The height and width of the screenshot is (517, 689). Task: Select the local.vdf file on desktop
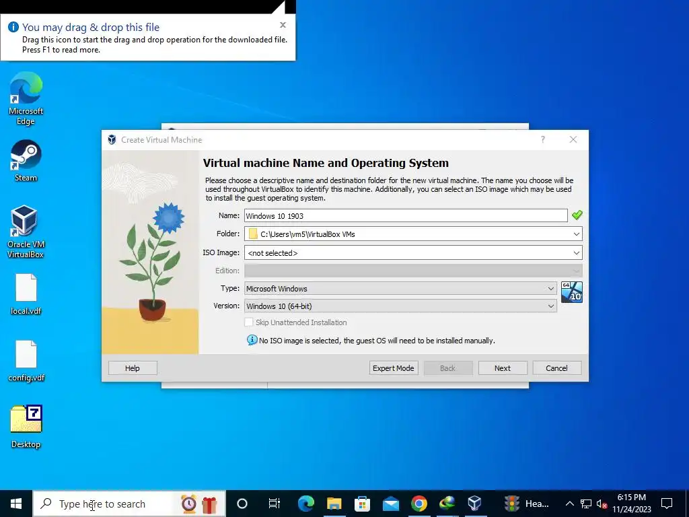click(x=26, y=294)
